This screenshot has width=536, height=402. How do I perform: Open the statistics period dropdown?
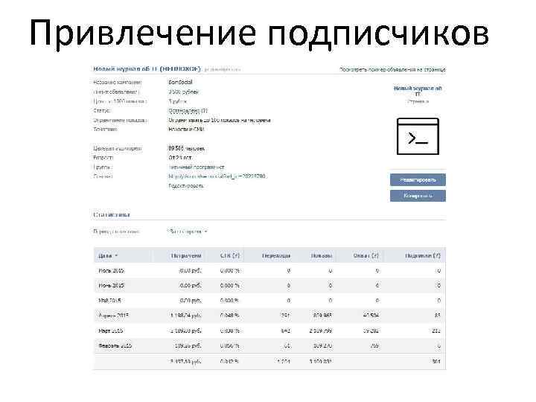pyautogui.click(x=188, y=232)
